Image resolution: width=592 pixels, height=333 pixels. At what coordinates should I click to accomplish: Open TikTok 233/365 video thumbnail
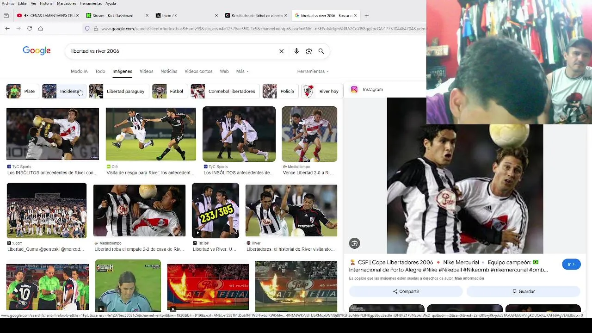click(216, 211)
